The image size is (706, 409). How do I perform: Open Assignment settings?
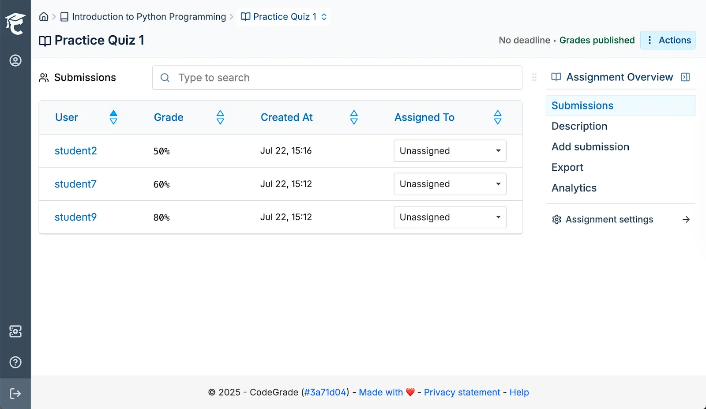pyautogui.click(x=620, y=219)
